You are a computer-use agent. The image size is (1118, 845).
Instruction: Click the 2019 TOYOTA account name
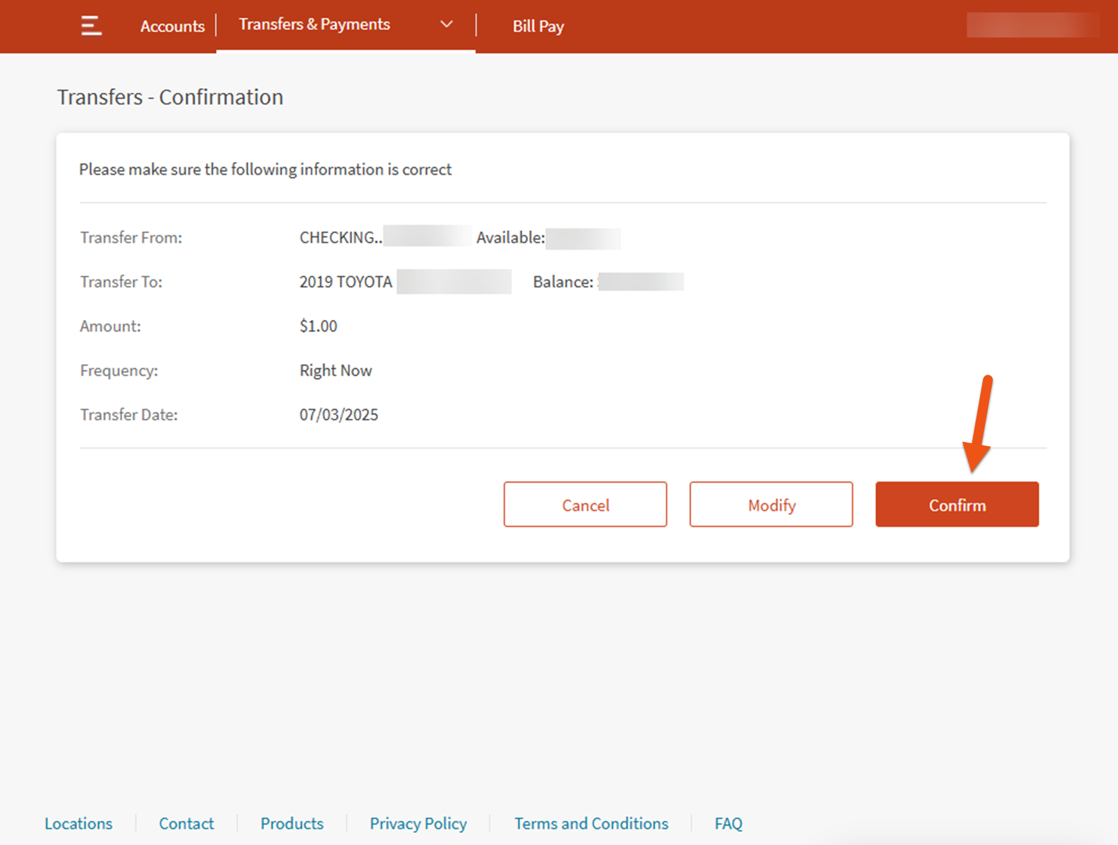(346, 282)
